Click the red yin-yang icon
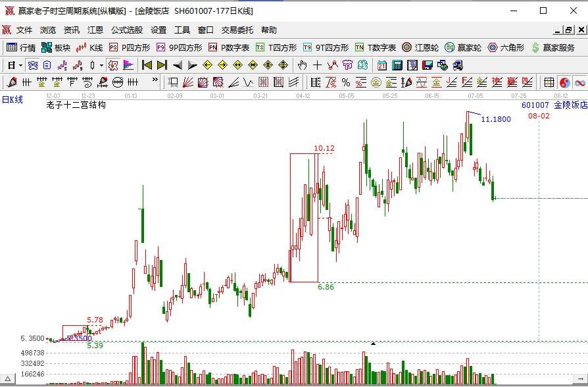Screen dimensions: 588x387 point(565,82)
